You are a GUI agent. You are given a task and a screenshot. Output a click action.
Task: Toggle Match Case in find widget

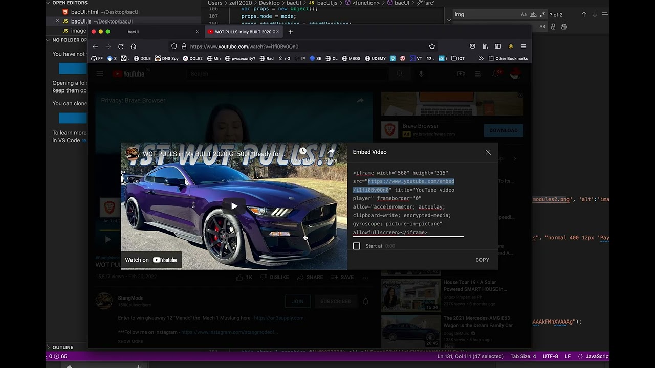click(523, 14)
